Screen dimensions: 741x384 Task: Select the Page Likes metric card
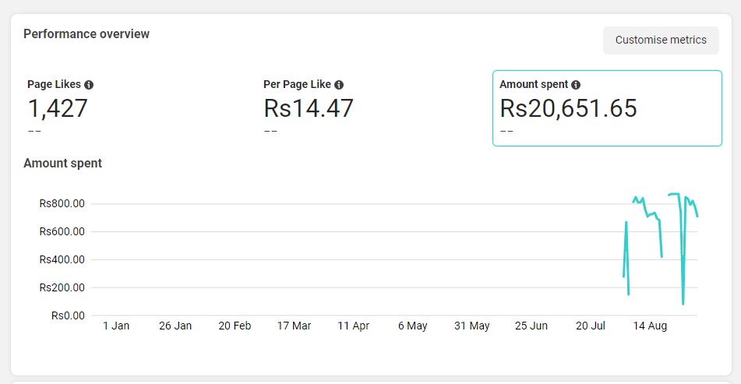pos(136,108)
